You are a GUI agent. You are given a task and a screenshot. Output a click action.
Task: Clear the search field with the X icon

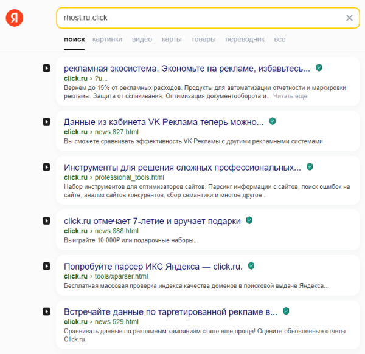click(349, 18)
